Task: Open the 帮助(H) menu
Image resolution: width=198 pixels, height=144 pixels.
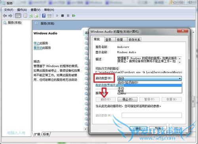Action: coord(49,10)
